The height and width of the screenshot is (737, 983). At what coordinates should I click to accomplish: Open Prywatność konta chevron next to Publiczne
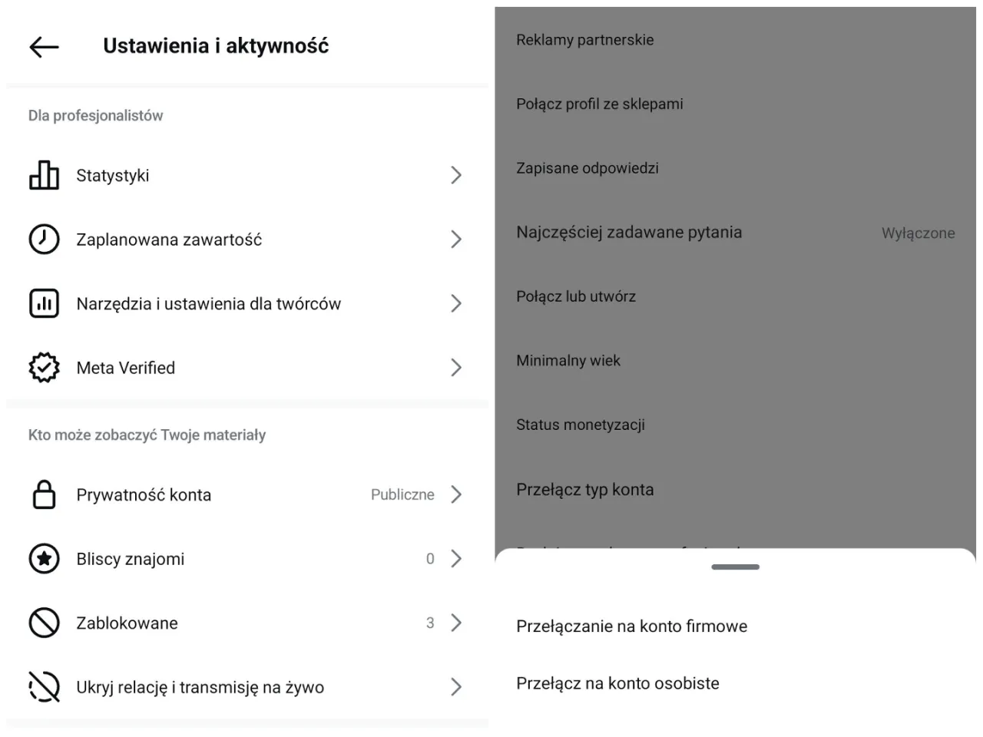[x=456, y=494]
